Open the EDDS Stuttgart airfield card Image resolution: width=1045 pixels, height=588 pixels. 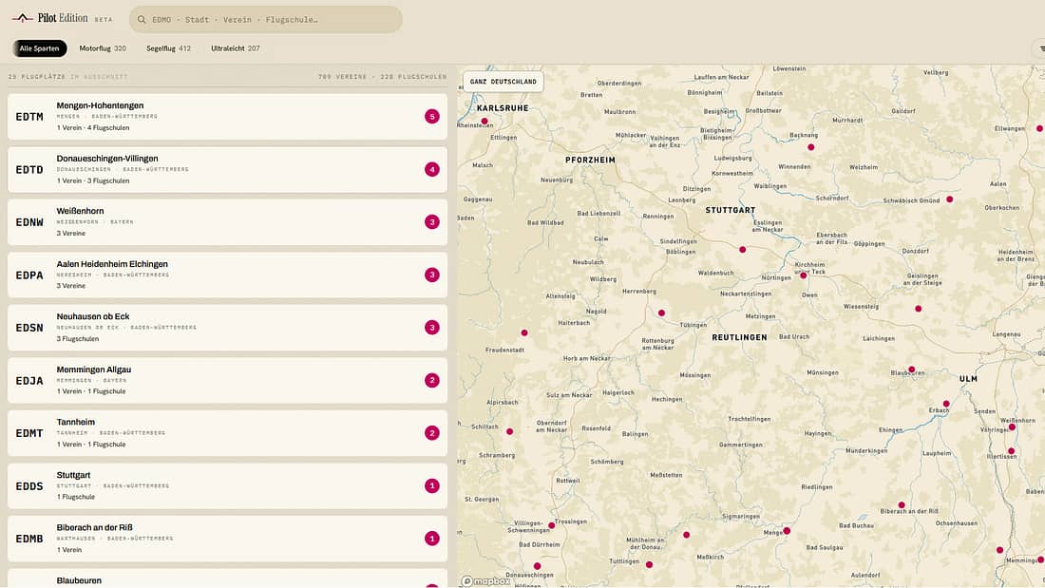tap(227, 486)
